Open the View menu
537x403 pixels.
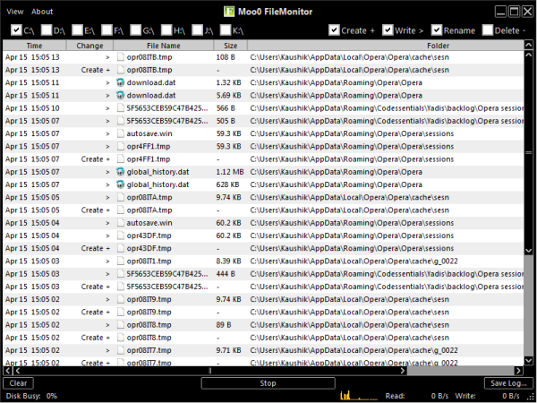click(x=14, y=12)
